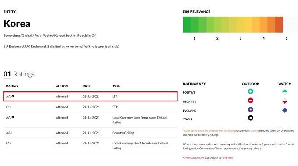
Task: Click stable marker in Local Currency Long Term row
Action: coord(13,117)
